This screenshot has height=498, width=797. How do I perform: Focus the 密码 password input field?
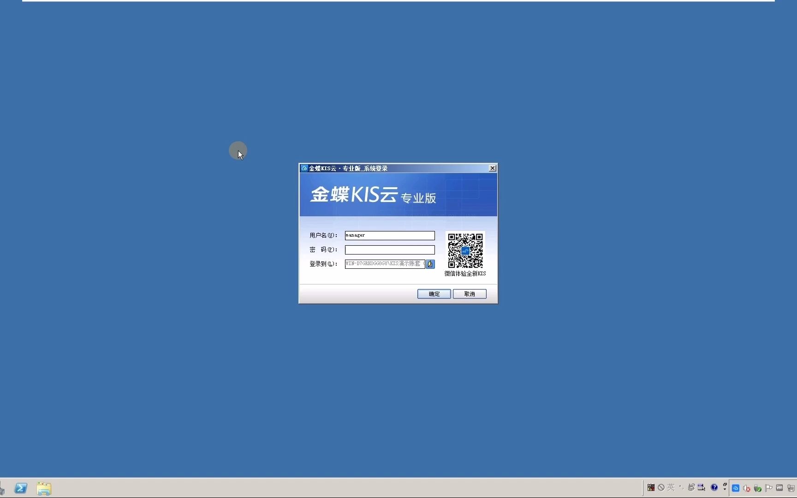pos(390,249)
